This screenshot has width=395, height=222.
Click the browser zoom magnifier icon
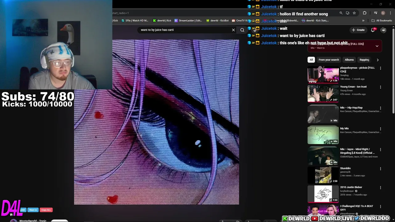(341, 13)
